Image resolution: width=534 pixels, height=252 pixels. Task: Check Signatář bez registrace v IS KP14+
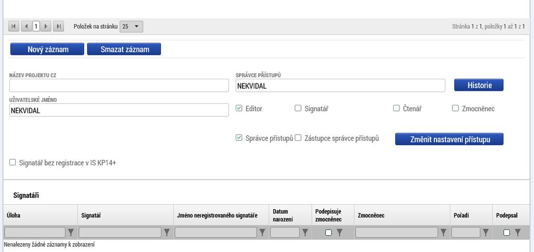[13, 162]
